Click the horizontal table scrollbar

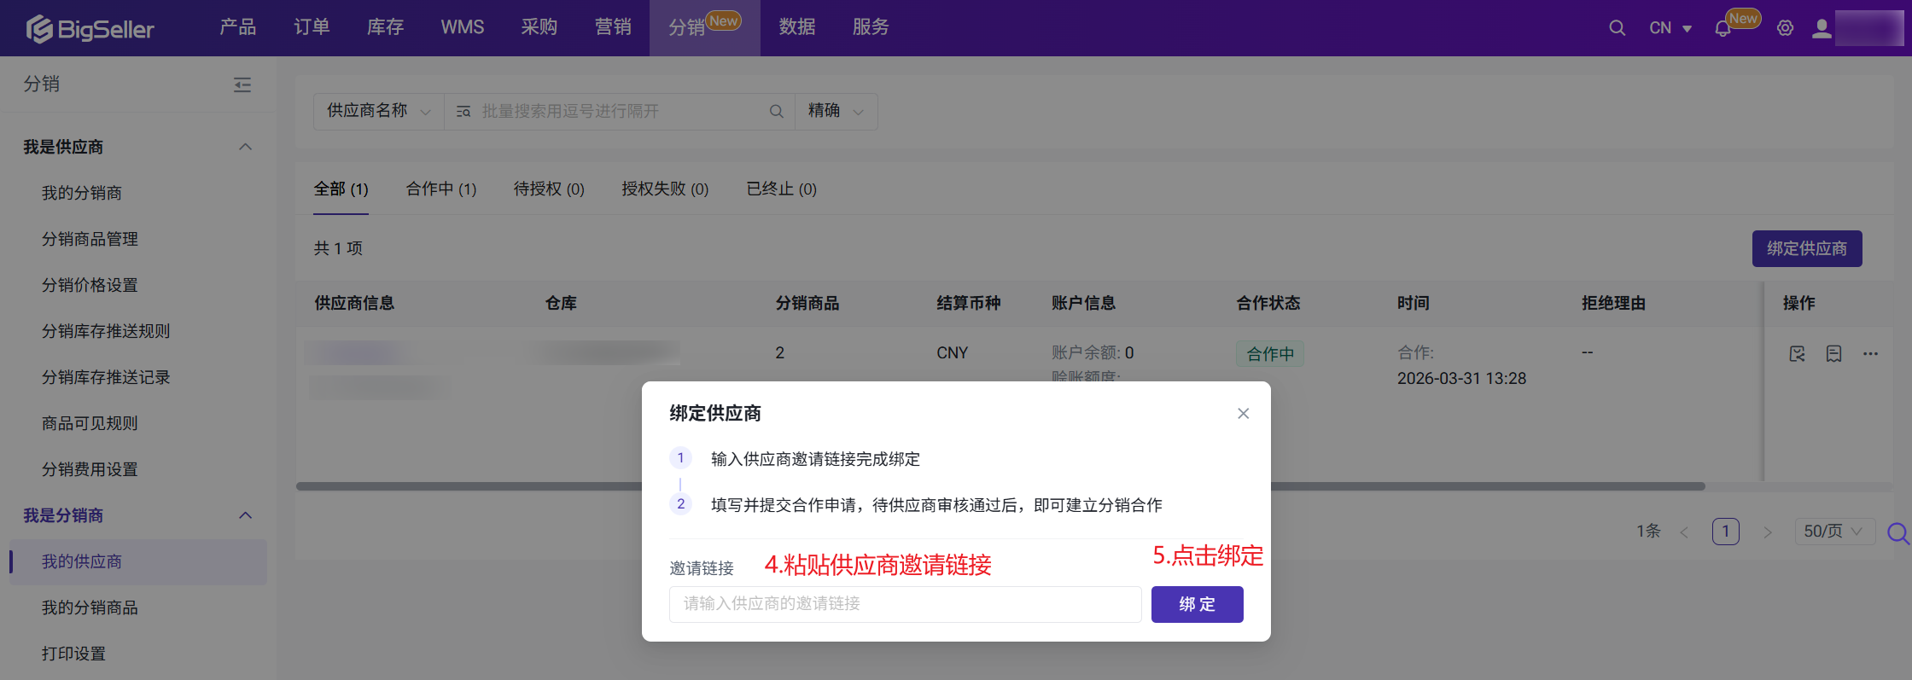[1451, 486]
